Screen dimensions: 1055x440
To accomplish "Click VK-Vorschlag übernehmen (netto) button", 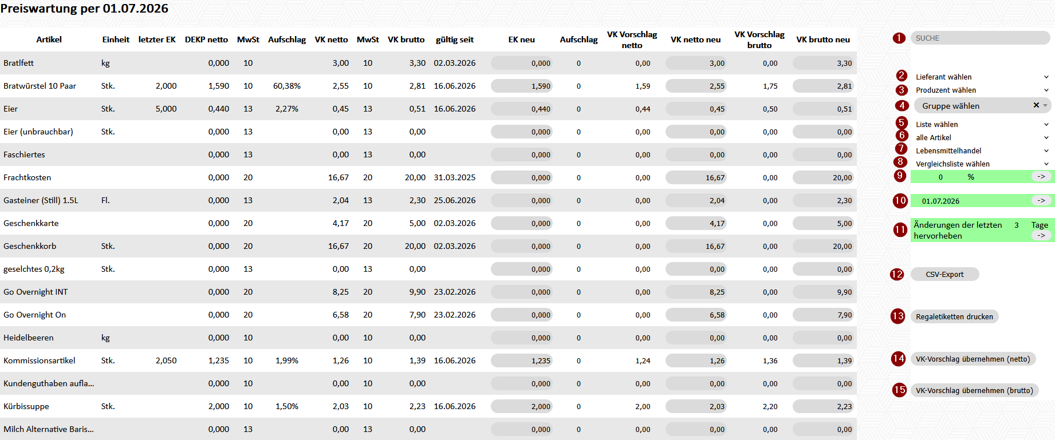I will click(973, 359).
